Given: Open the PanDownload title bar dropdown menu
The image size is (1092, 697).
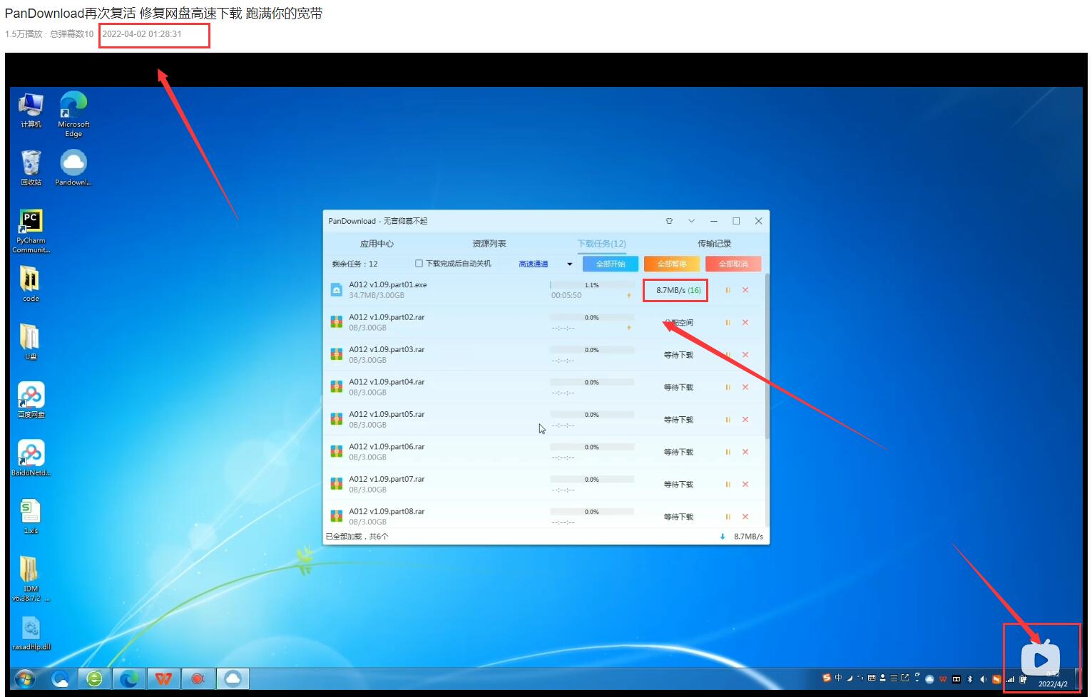Looking at the screenshot, I should (691, 221).
